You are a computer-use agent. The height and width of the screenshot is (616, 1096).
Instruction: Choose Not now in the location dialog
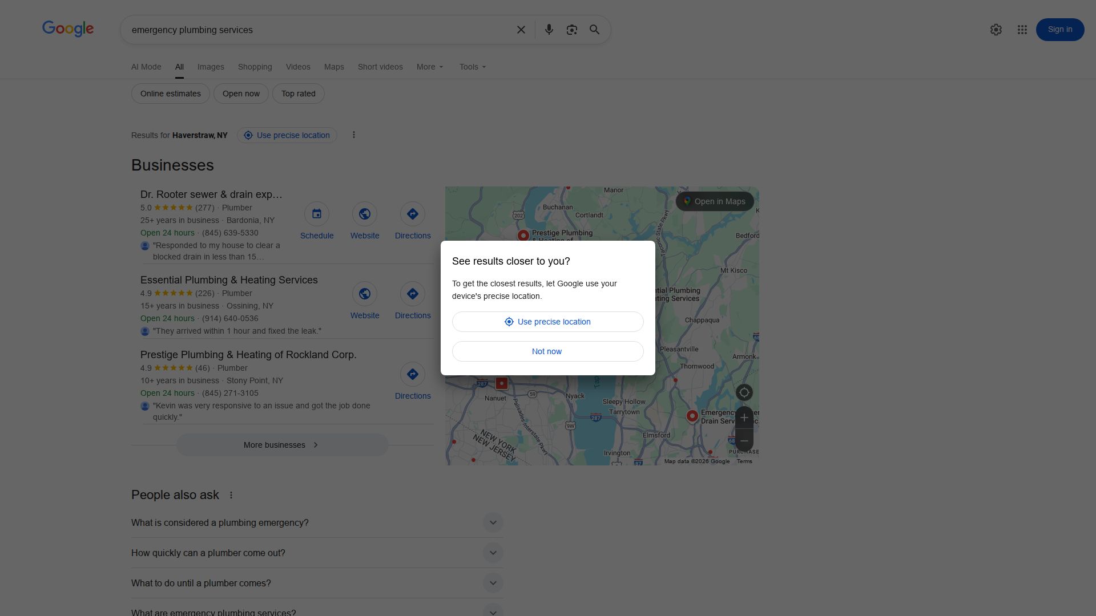(547, 351)
